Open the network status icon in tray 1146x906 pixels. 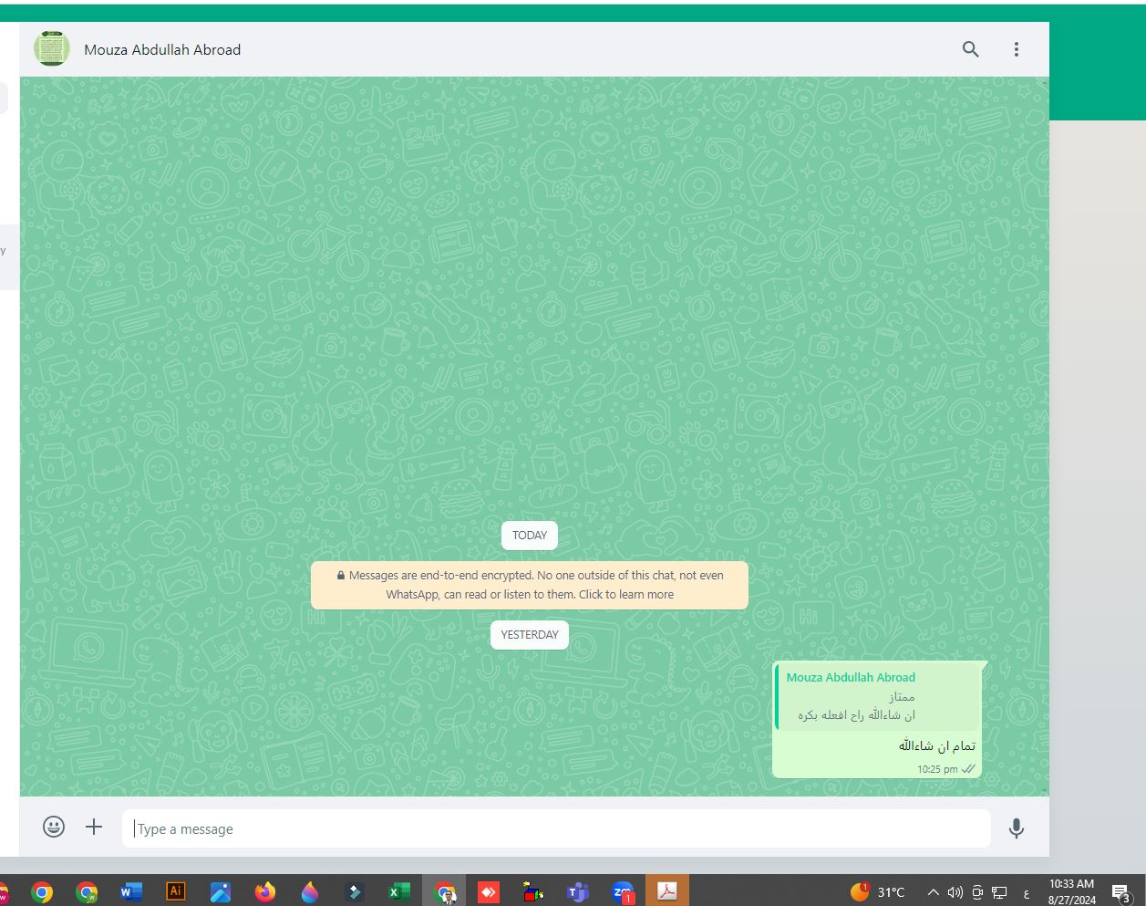click(x=1000, y=892)
